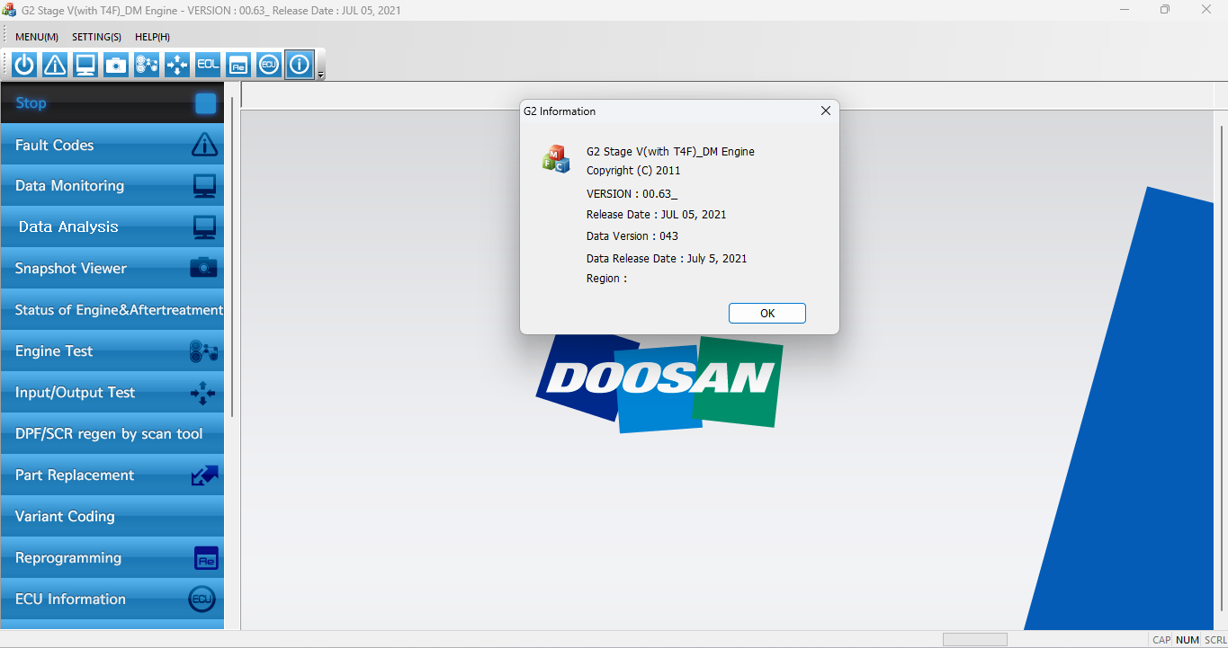Click the "Region :" line in dialog
This screenshot has height=648, width=1228.
pos(606,279)
